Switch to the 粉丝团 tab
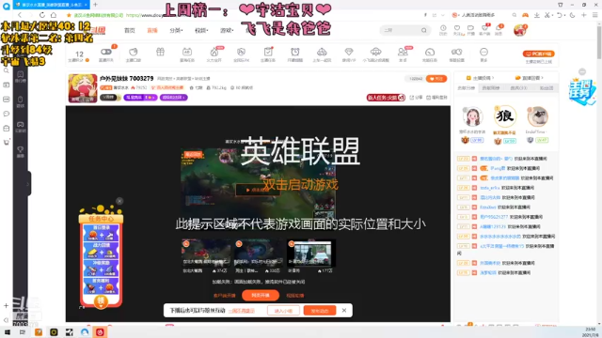 point(547,88)
